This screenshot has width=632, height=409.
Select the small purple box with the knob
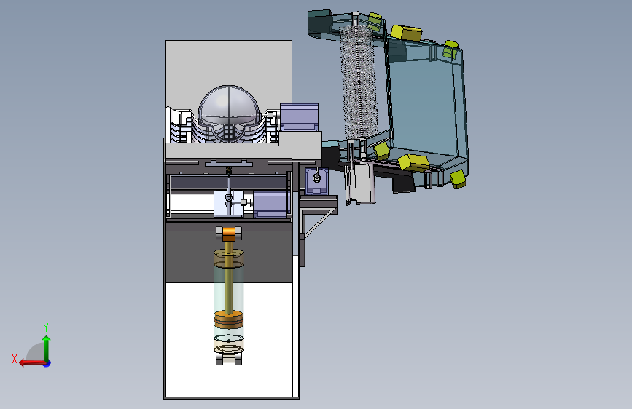tap(317, 181)
